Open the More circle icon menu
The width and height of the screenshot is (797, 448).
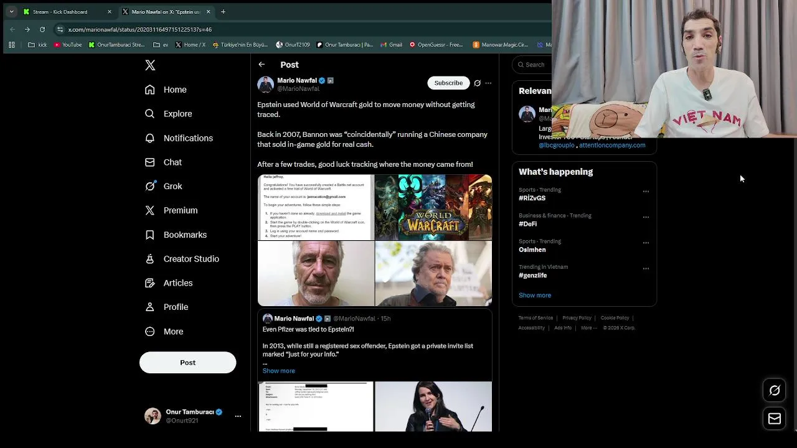pyautogui.click(x=149, y=332)
